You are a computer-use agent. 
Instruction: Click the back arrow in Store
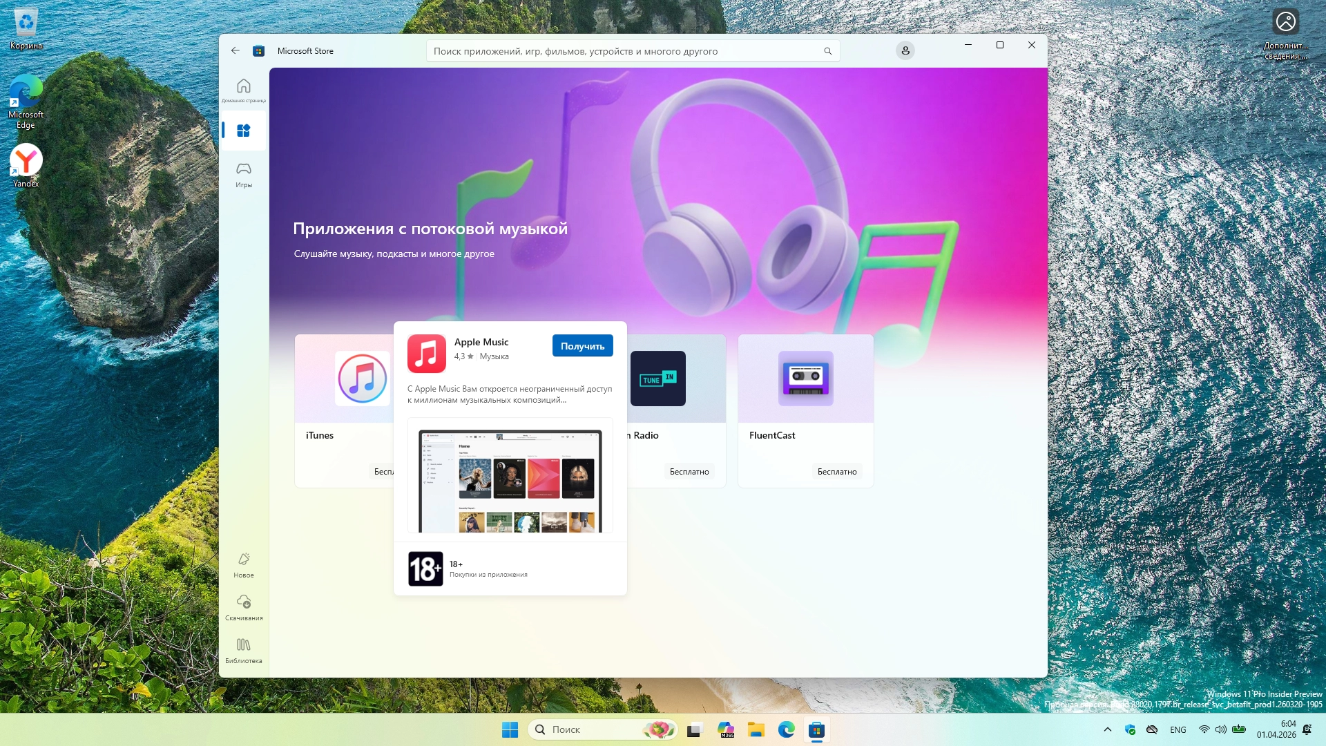tap(236, 50)
